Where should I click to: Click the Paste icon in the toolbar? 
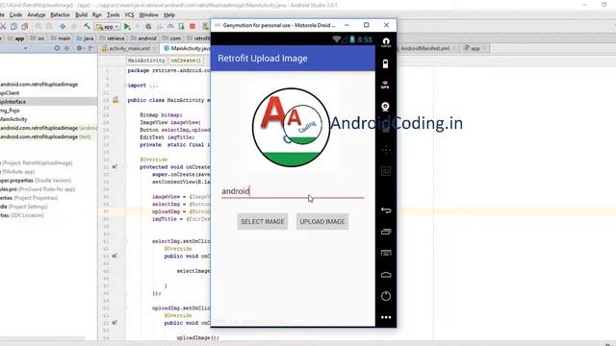pos(25,26)
